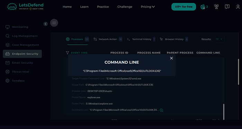This screenshot has height=129, width=242.
Task: Click the VIP+ for free button
Action: 184,7
